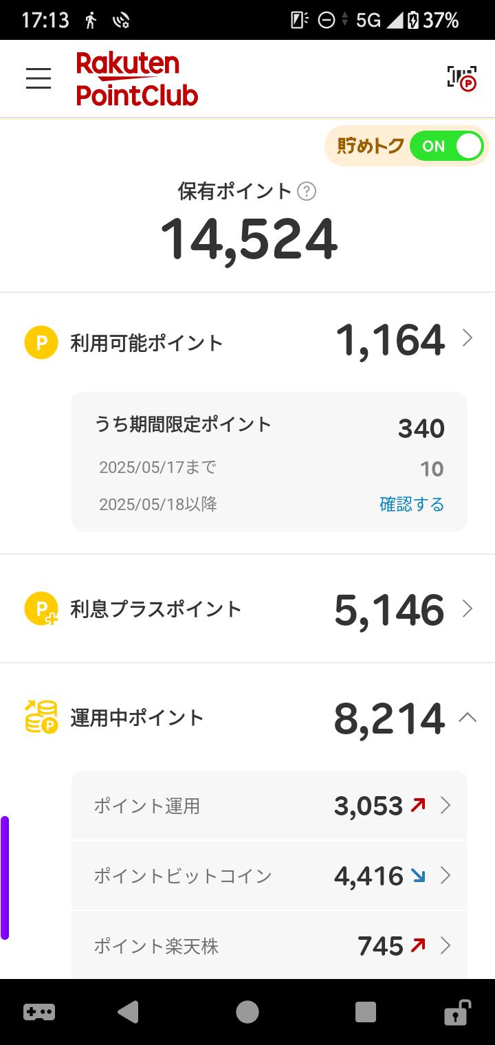495x1045 pixels.
Task: Tap the Rakuten PointClub logo
Action: click(136, 78)
